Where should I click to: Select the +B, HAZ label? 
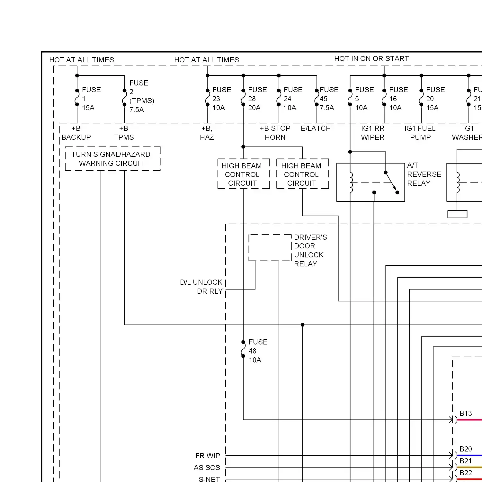(x=207, y=133)
